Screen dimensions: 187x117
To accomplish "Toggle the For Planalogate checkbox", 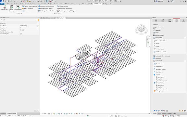I will [21, 34].
